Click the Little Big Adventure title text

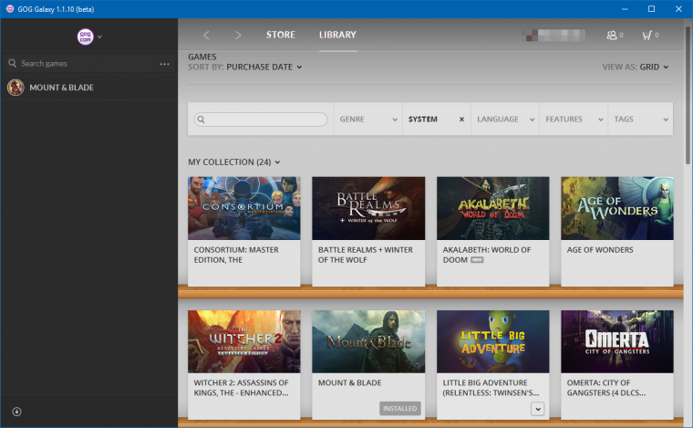[491, 388]
